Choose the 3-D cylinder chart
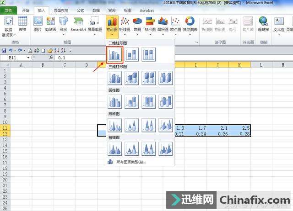 click(x=165, y=101)
